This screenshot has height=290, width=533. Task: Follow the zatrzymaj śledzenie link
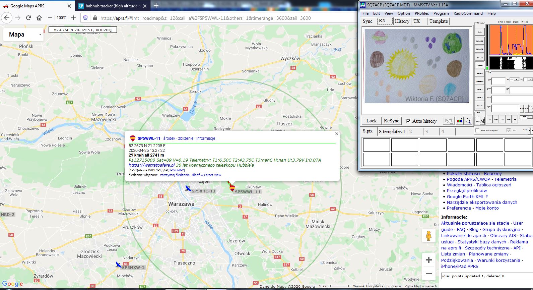click(x=175, y=175)
